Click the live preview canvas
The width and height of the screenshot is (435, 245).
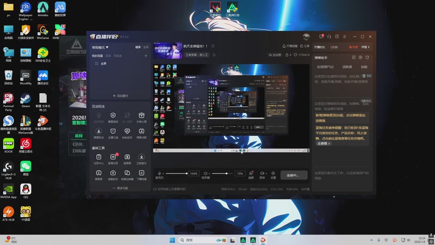point(232,108)
